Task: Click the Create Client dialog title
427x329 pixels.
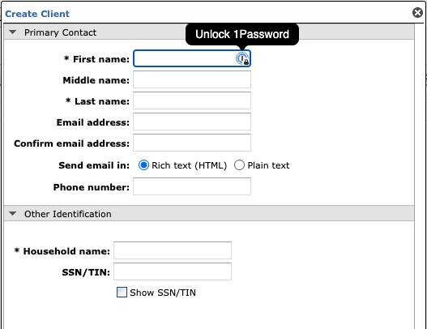Action: coord(37,14)
